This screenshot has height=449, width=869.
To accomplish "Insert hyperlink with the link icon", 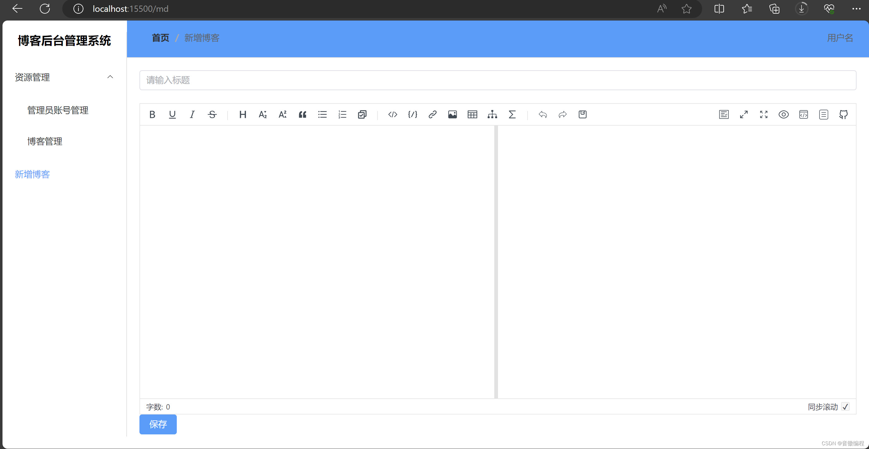I will click(x=432, y=115).
